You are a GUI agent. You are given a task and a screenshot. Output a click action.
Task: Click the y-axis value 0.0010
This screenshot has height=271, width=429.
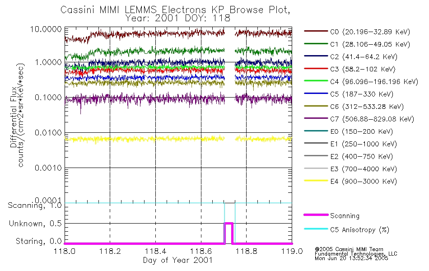coord(48,168)
